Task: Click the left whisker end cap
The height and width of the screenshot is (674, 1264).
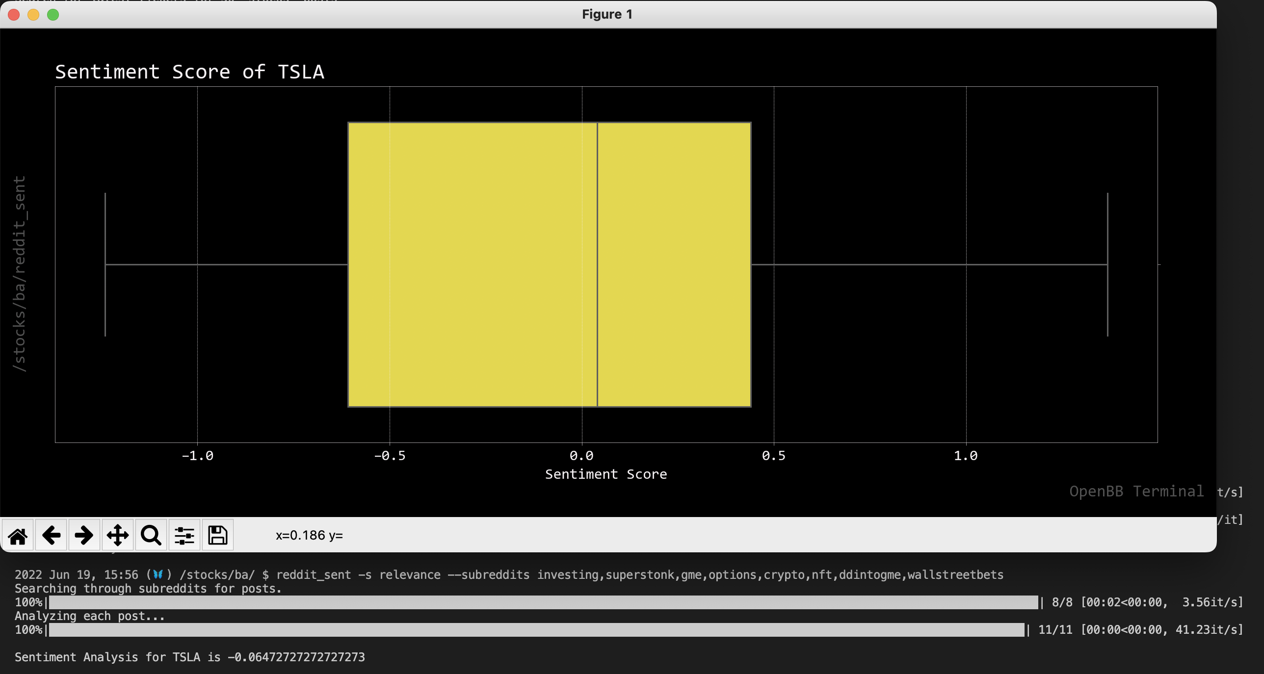Action: click(x=105, y=265)
